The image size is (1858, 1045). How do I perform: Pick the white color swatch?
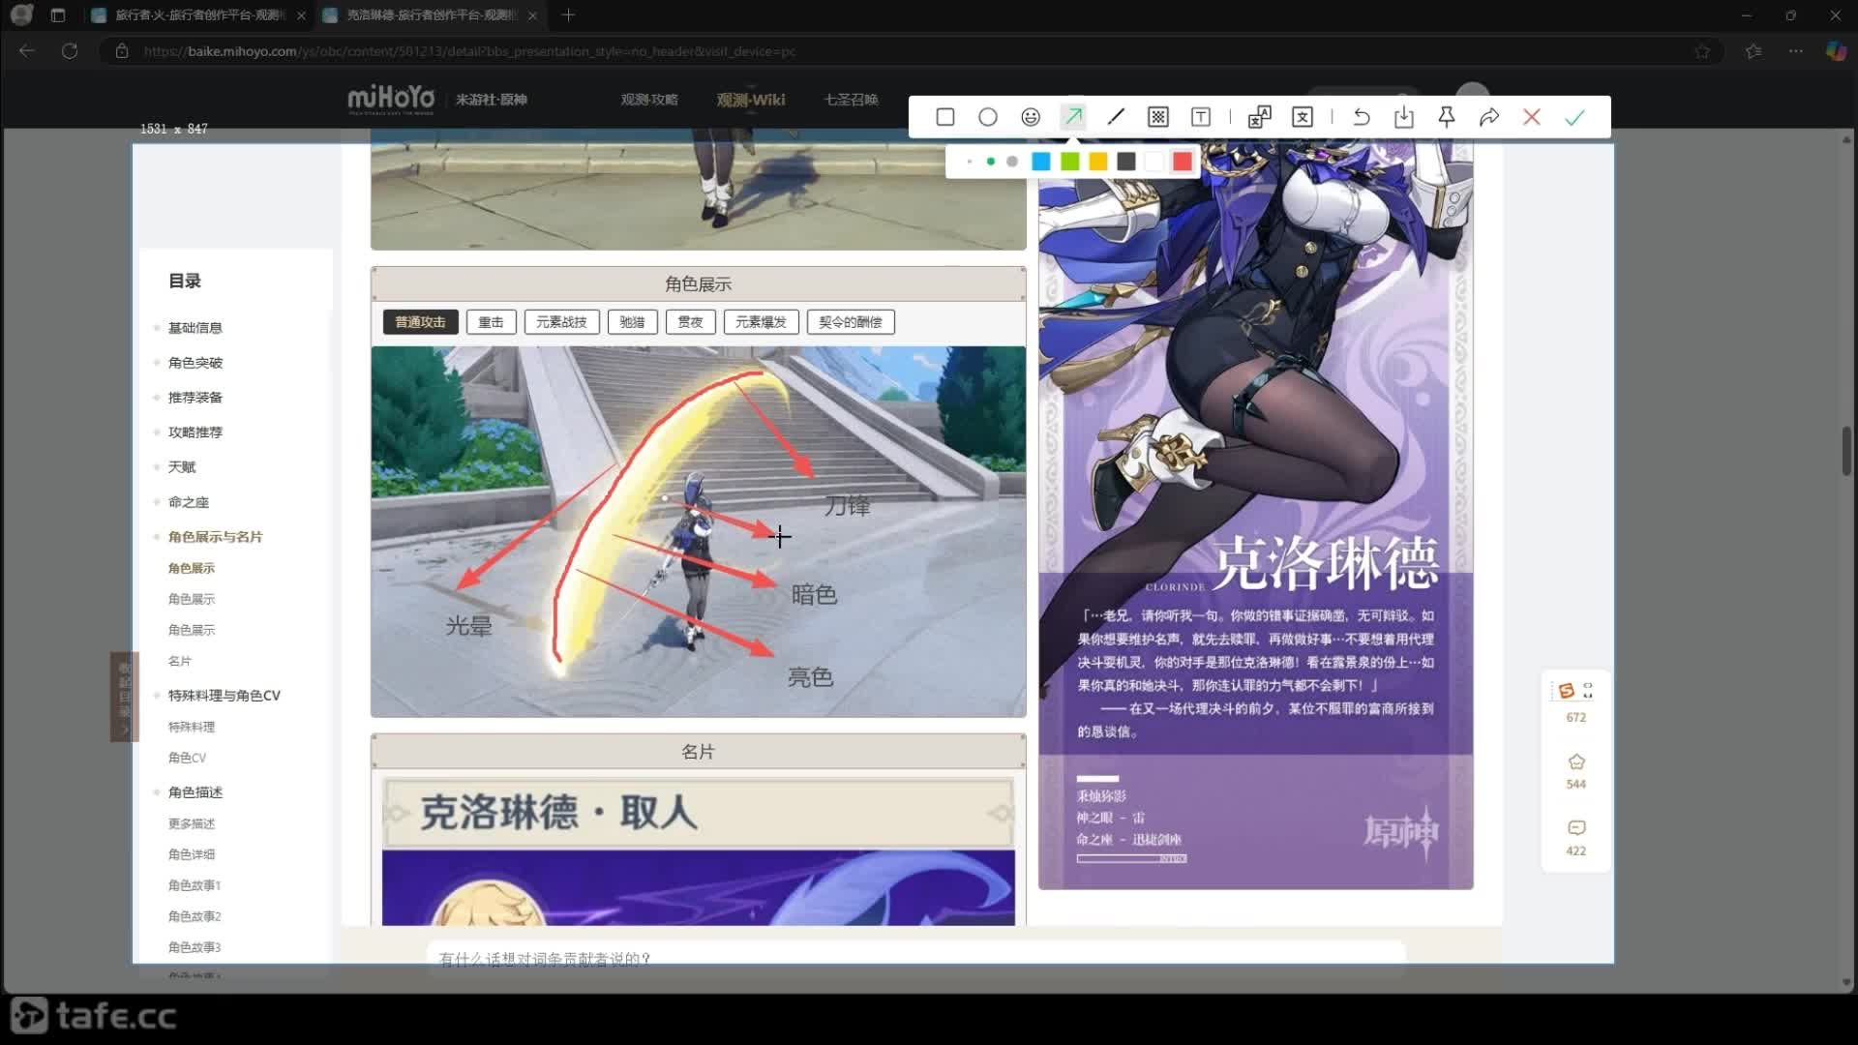[1154, 162]
